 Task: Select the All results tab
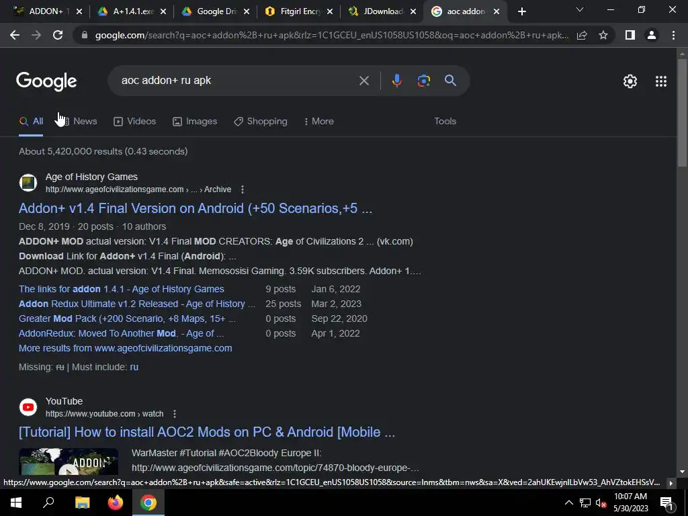(31, 121)
